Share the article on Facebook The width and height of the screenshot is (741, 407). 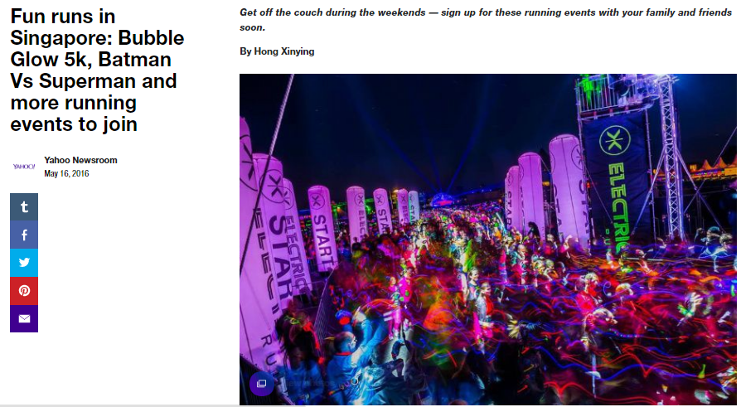24,235
